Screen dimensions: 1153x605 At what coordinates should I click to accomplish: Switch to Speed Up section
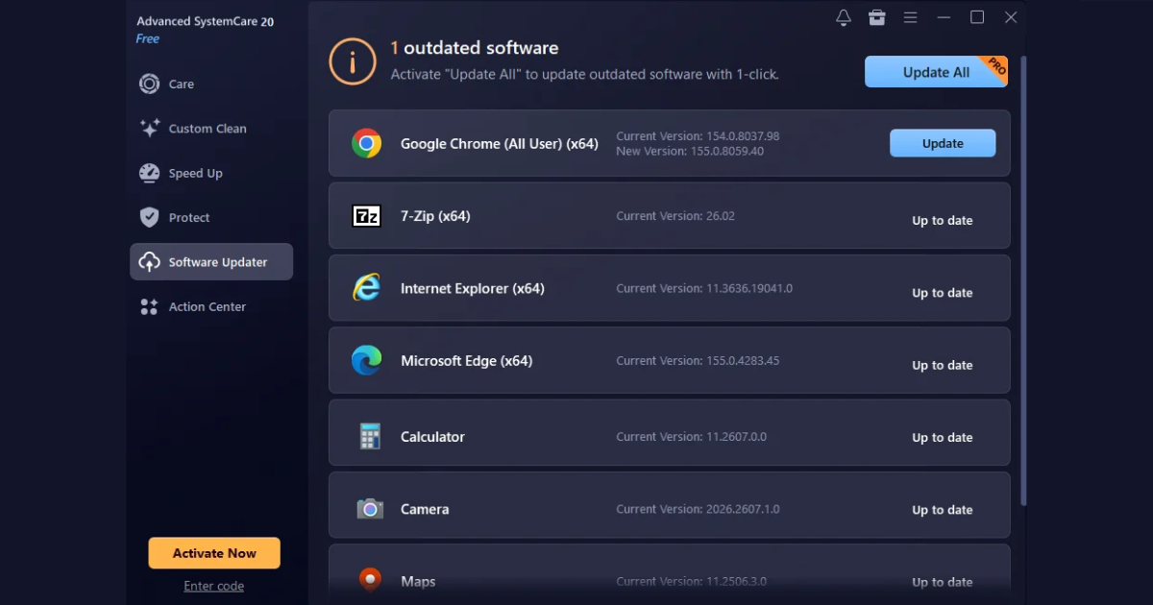click(211, 173)
